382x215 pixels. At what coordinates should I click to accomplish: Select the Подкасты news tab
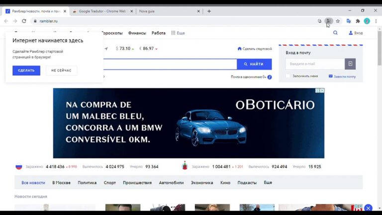click(x=247, y=183)
